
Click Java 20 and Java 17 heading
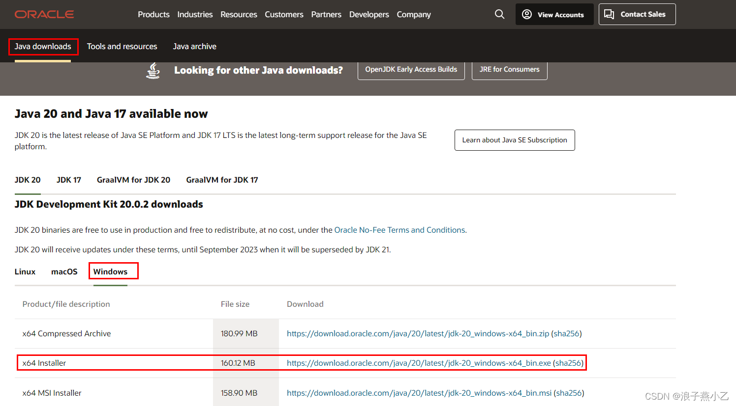click(x=111, y=114)
